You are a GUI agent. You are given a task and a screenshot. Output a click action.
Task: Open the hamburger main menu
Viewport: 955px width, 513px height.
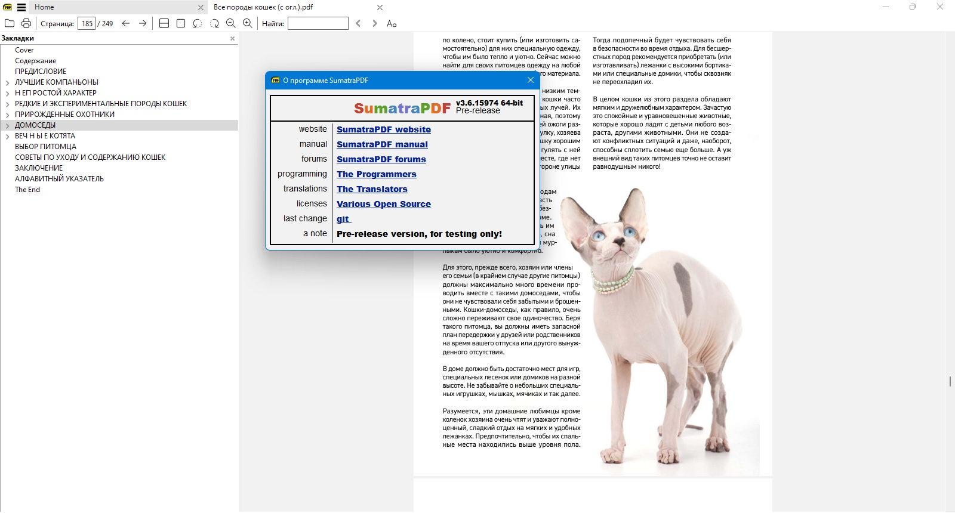coord(21,7)
